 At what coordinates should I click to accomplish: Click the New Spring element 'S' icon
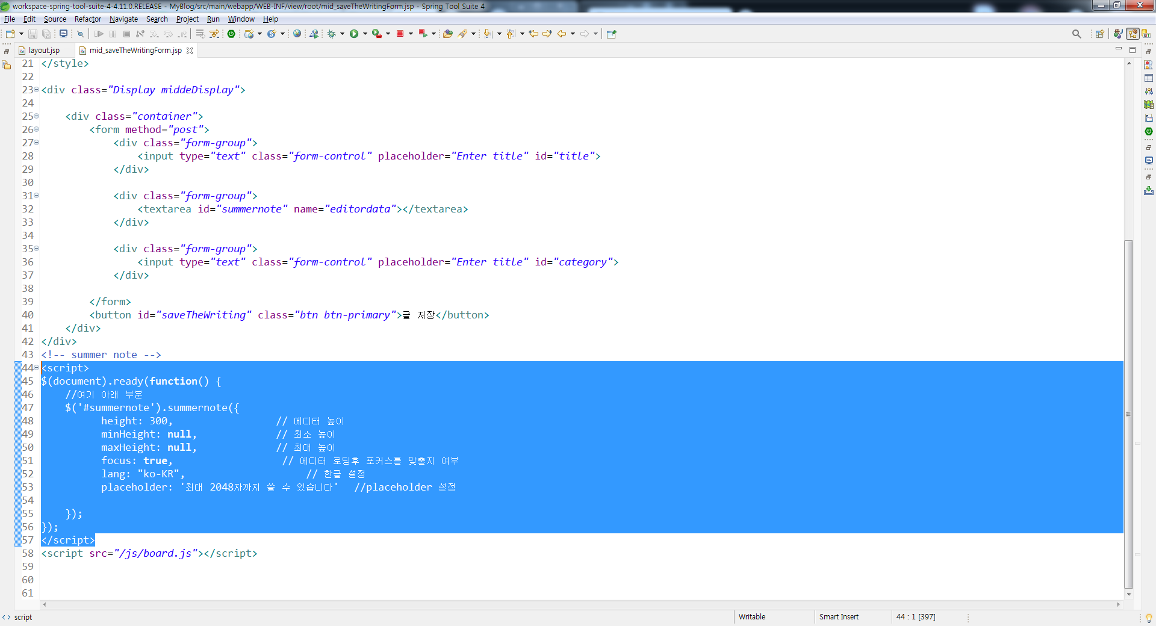272,34
